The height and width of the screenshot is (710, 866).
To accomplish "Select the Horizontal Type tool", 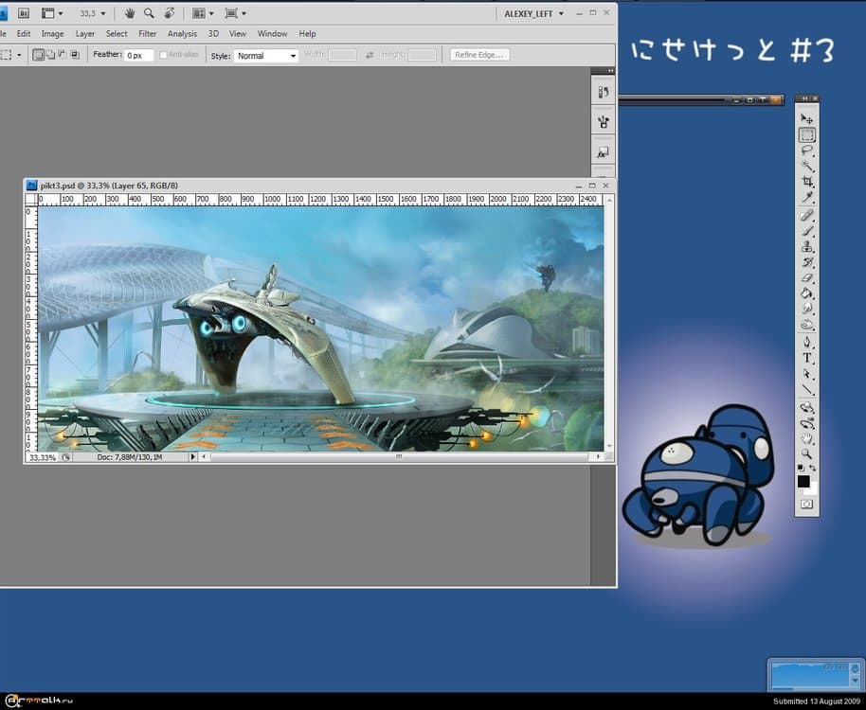I will (806, 359).
